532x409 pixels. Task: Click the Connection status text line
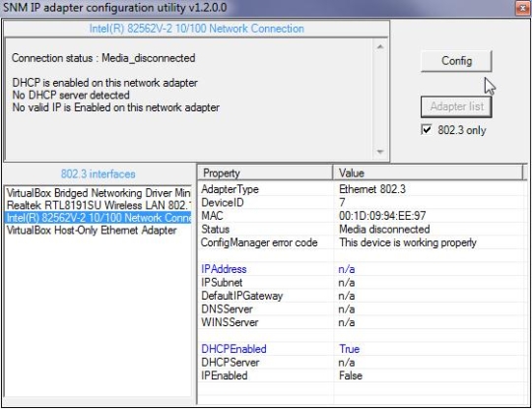pyautogui.click(x=103, y=58)
